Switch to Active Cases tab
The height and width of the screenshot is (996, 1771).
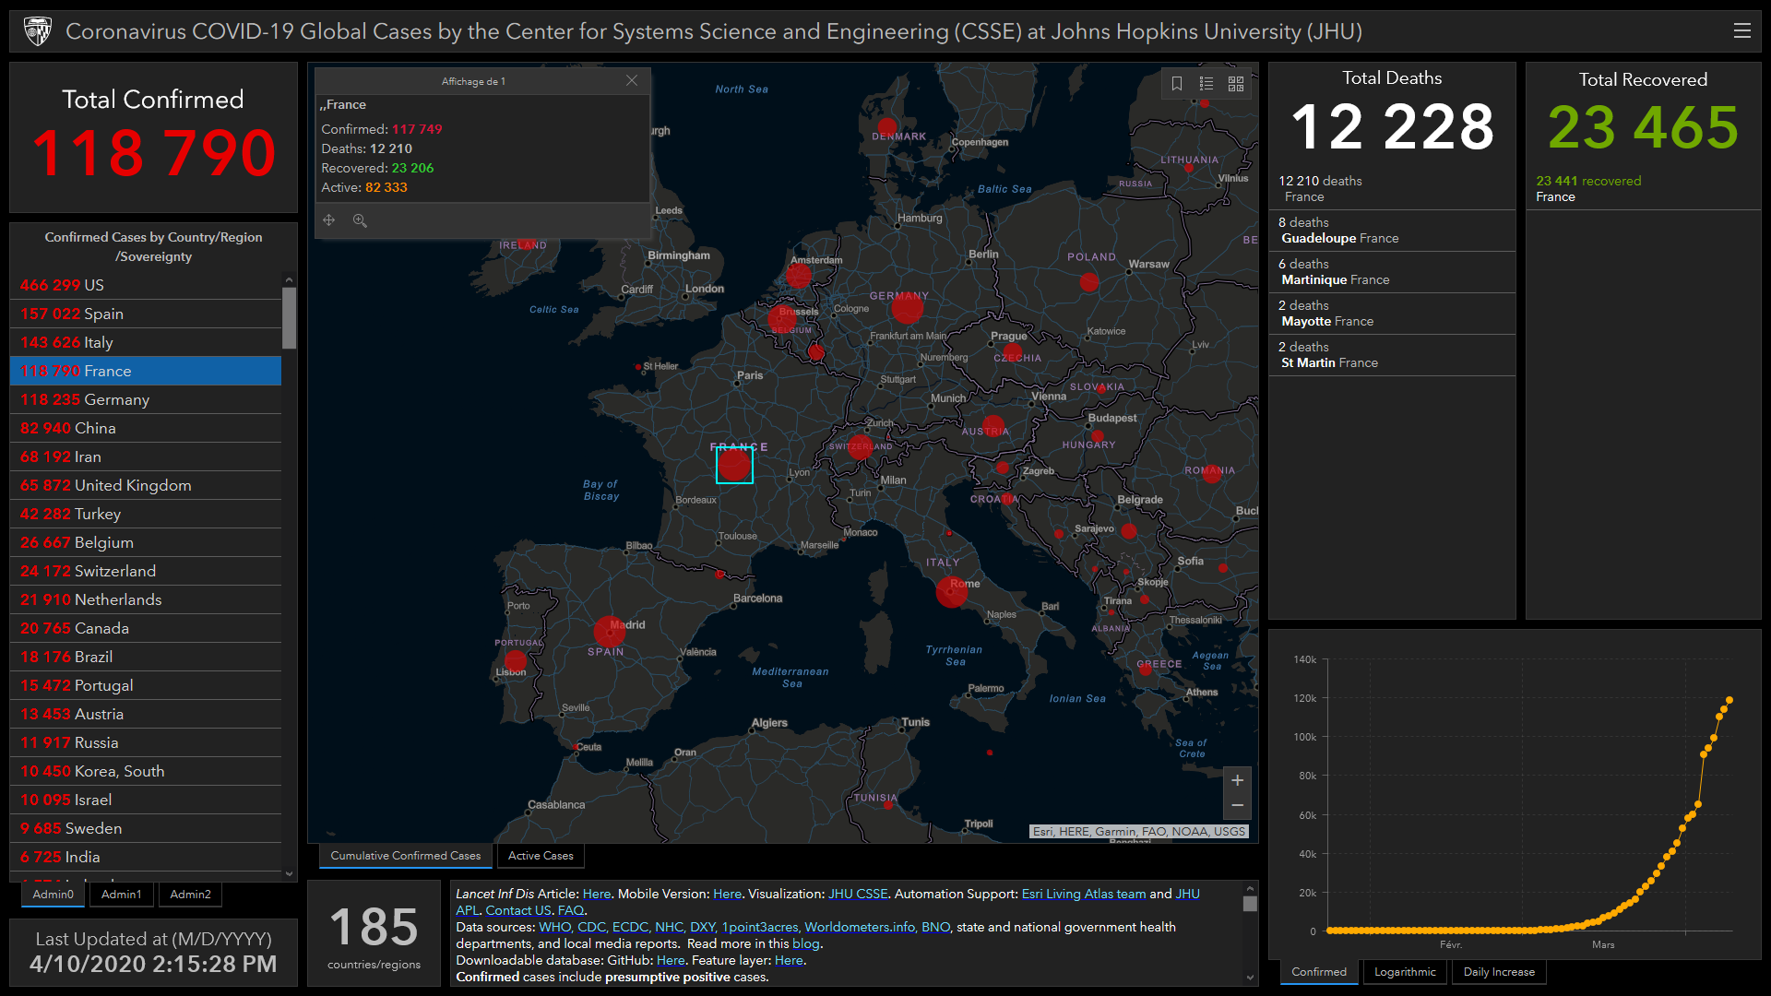tap(541, 856)
